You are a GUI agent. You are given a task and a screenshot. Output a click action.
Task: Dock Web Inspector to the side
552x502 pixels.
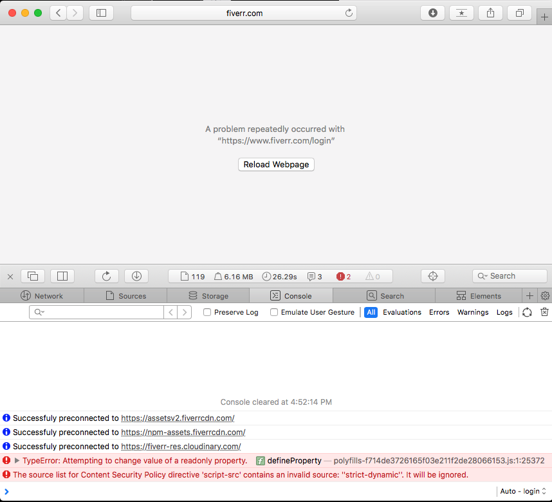(x=62, y=276)
